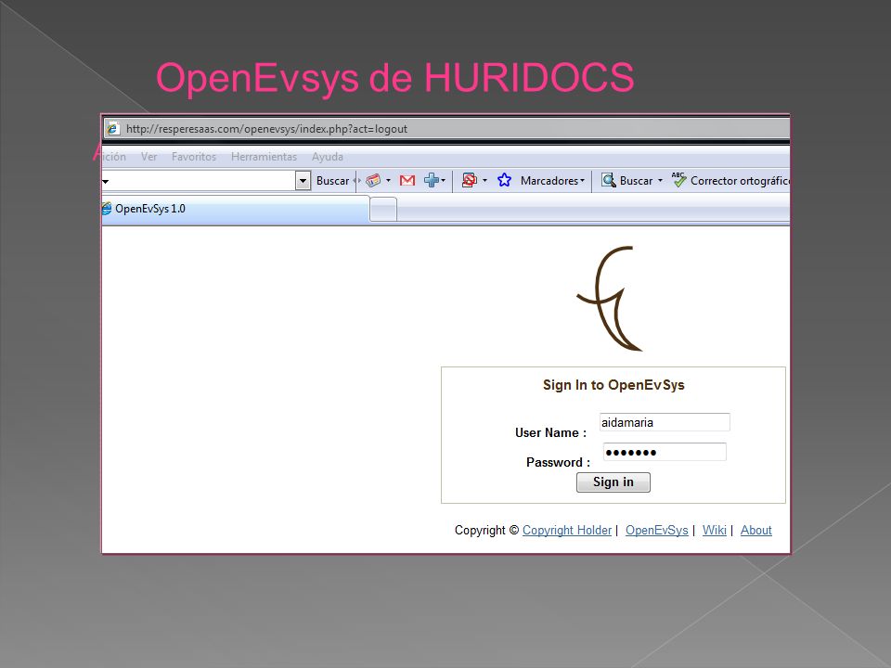Open the Herramientas menu
This screenshot has width=891, height=668.
(x=264, y=157)
